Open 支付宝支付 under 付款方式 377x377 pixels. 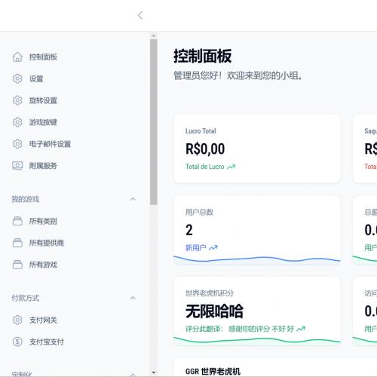pos(47,342)
